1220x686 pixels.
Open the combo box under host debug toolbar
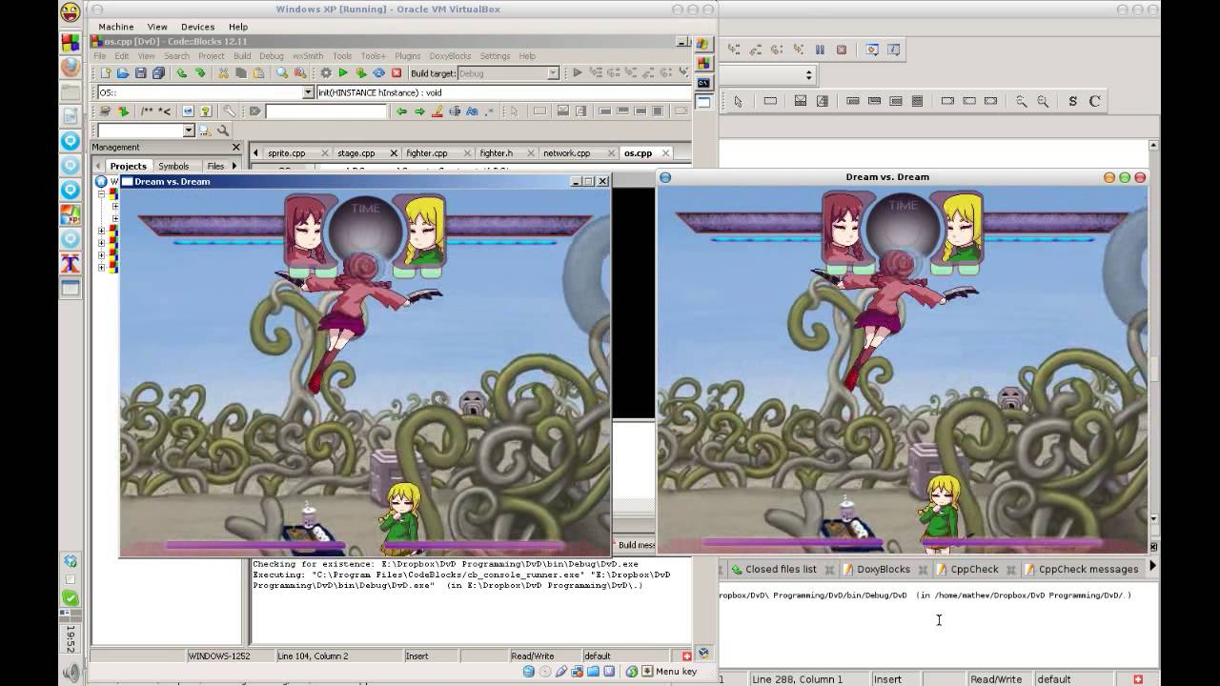(x=768, y=75)
